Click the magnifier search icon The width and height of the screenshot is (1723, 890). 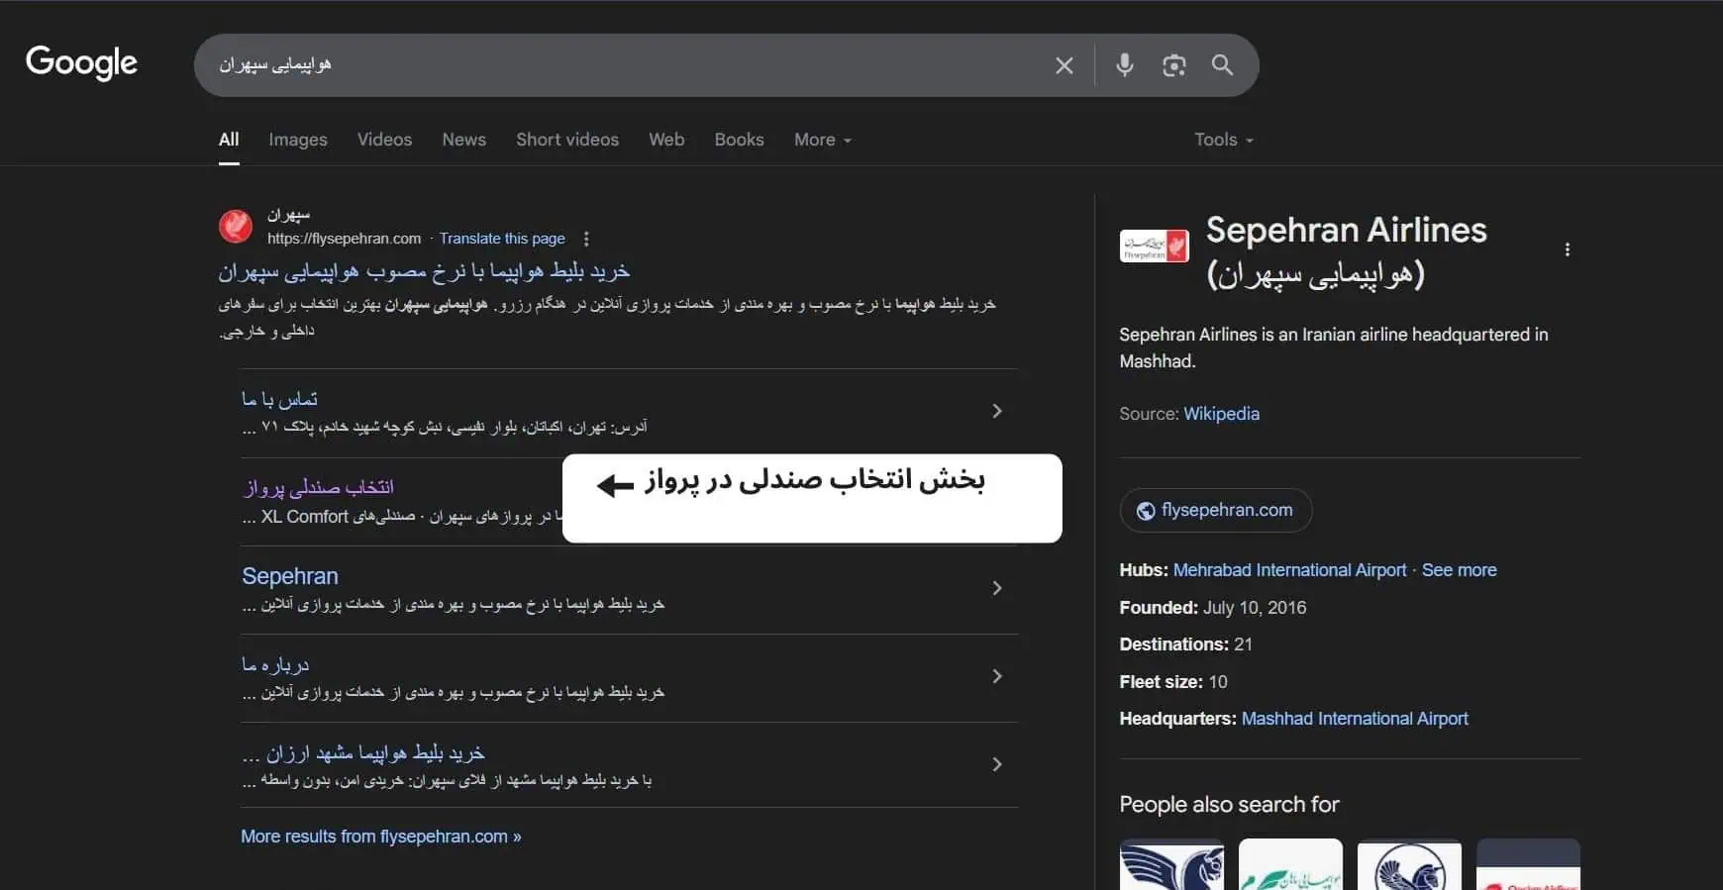tap(1222, 65)
